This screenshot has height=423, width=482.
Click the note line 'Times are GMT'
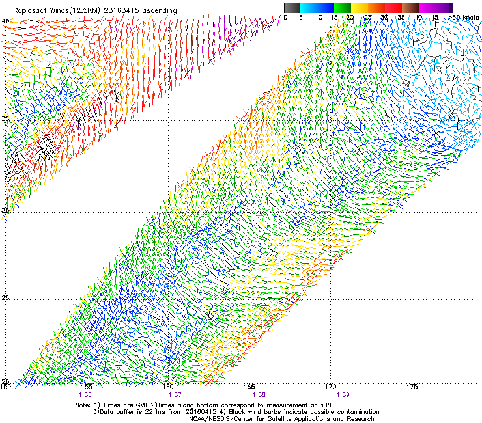[126, 405]
